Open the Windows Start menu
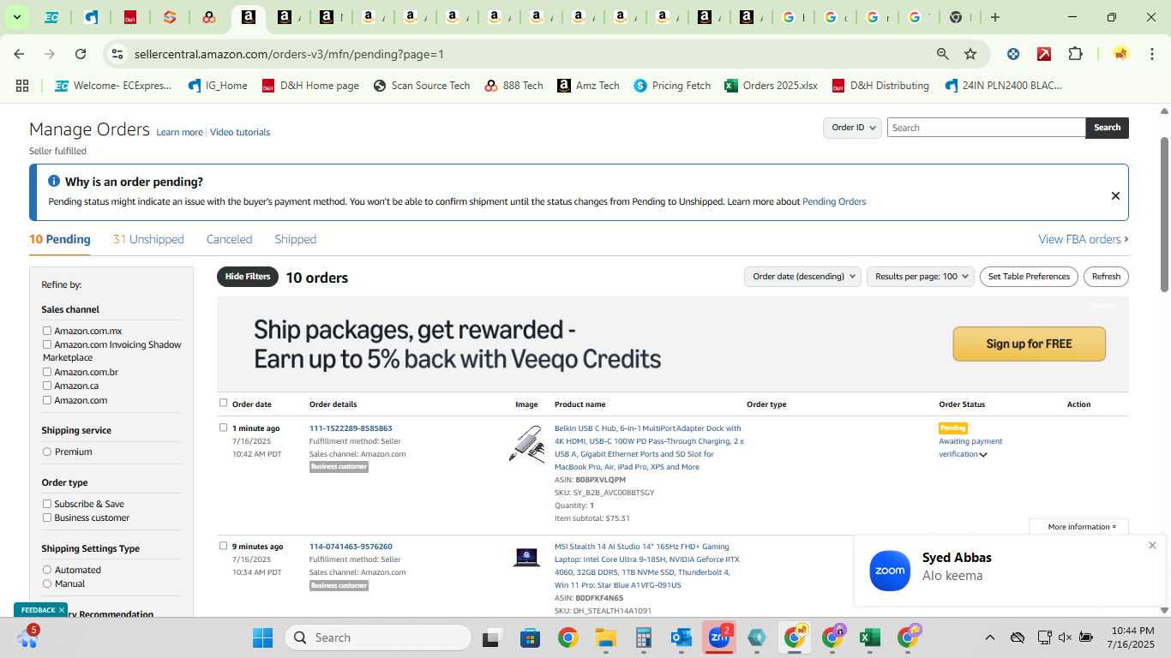 (x=262, y=637)
